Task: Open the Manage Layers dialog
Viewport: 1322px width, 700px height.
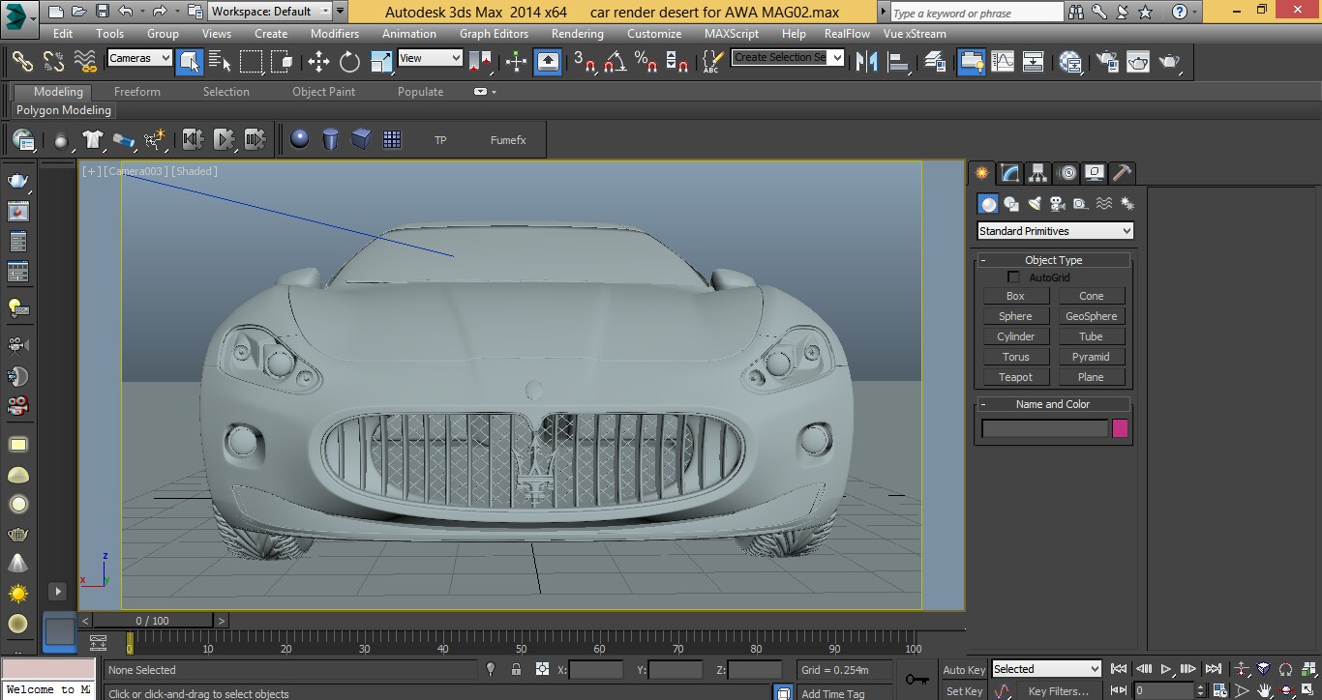Action: pyautogui.click(x=935, y=61)
